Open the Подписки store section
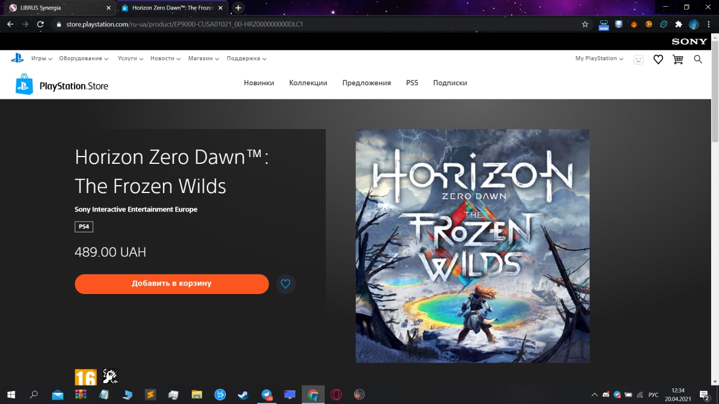 click(450, 82)
